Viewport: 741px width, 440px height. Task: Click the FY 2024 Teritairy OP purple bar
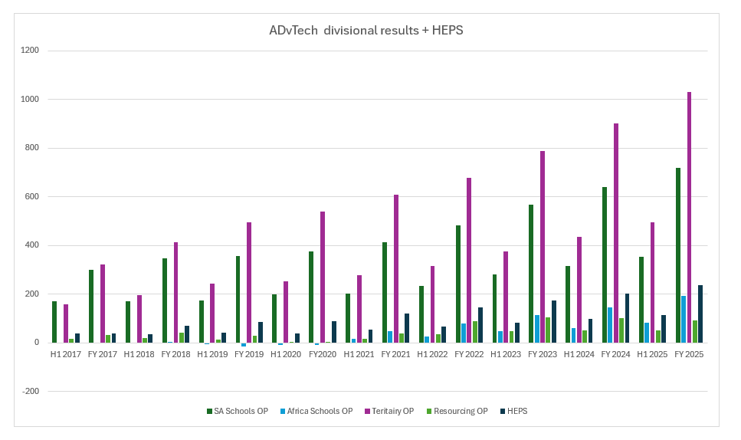click(616, 233)
